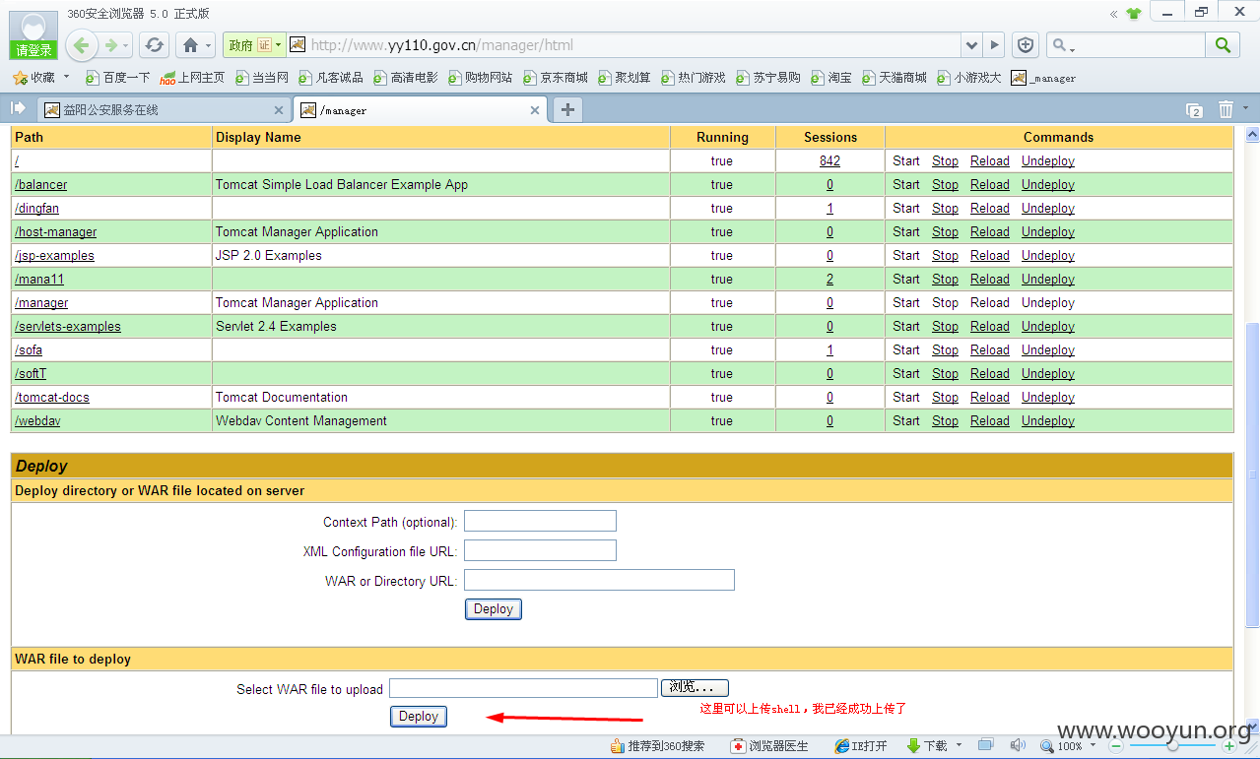Stop the /sofa application

pos(945,350)
